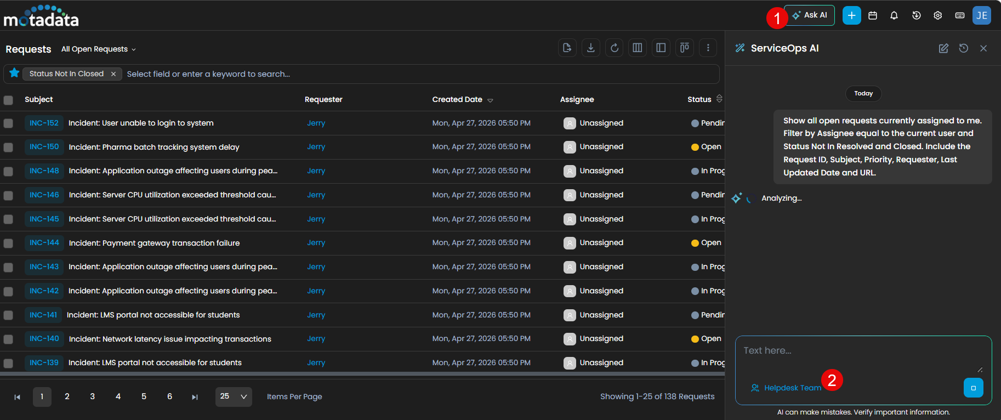Toggle the select all requests checkbox

[8, 100]
